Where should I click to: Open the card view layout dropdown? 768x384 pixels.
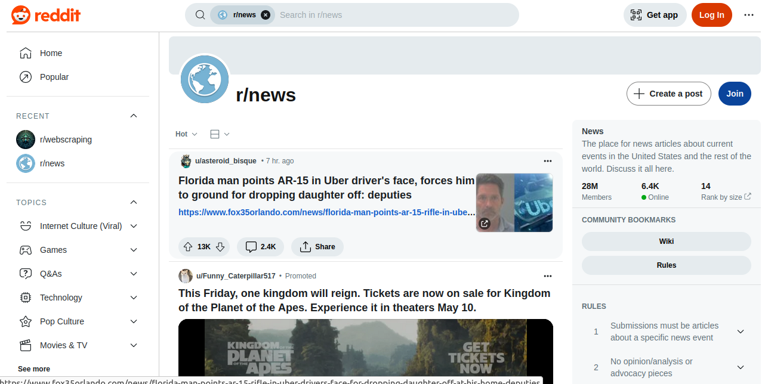pyautogui.click(x=220, y=134)
